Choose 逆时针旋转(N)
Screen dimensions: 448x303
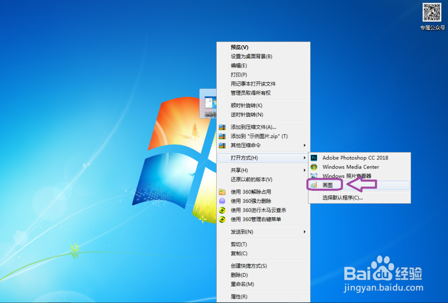263,115
